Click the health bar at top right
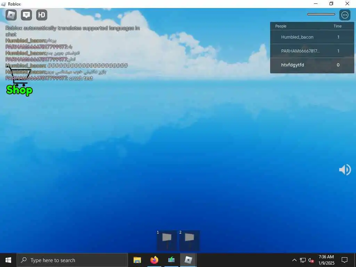The height and width of the screenshot is (267, 356). click(321, 14)
